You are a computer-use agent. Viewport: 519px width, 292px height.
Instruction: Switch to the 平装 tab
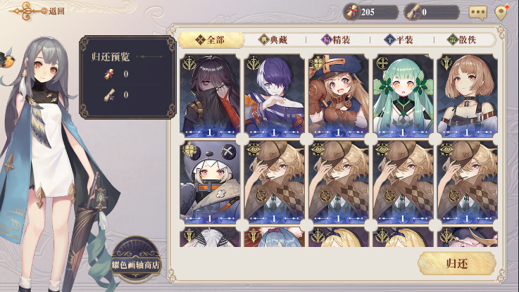(x=399, y=40)
